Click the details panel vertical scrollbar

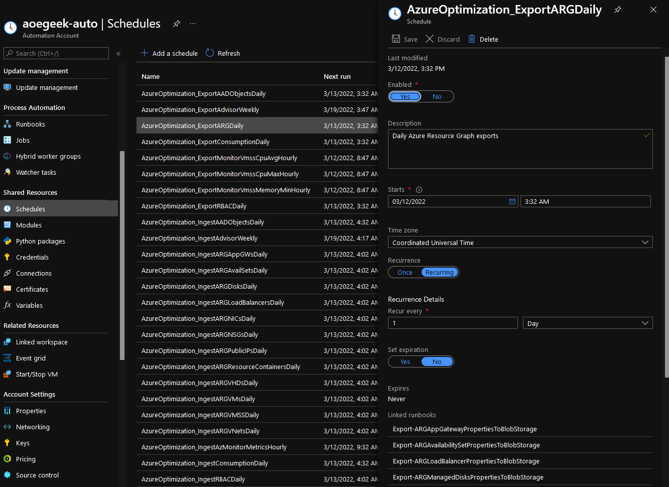click(x=666, y=216)
